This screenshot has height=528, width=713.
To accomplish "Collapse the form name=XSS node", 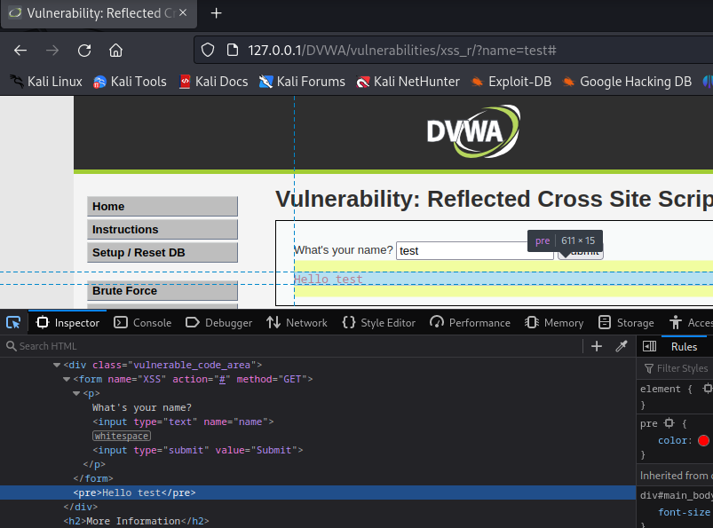I will tap(67, 379).
